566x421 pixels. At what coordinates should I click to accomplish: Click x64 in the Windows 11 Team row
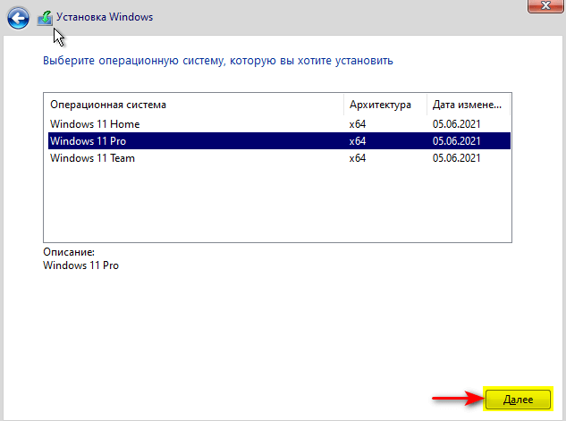click(358, 158)
